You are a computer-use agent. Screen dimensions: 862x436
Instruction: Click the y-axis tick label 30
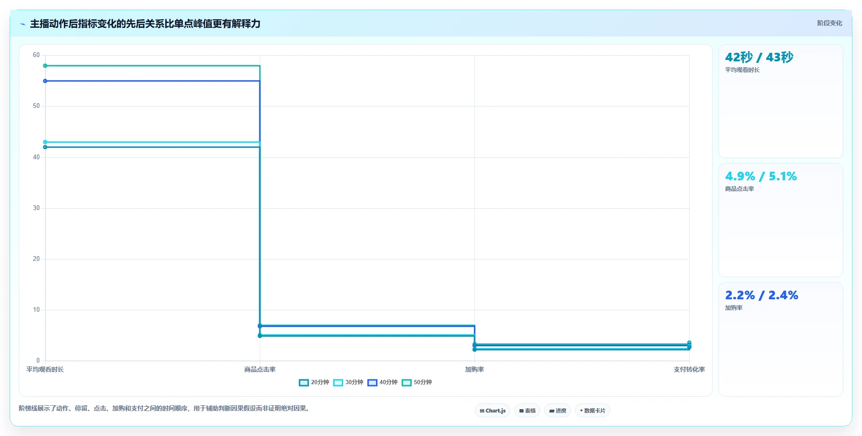coord(36,208)
